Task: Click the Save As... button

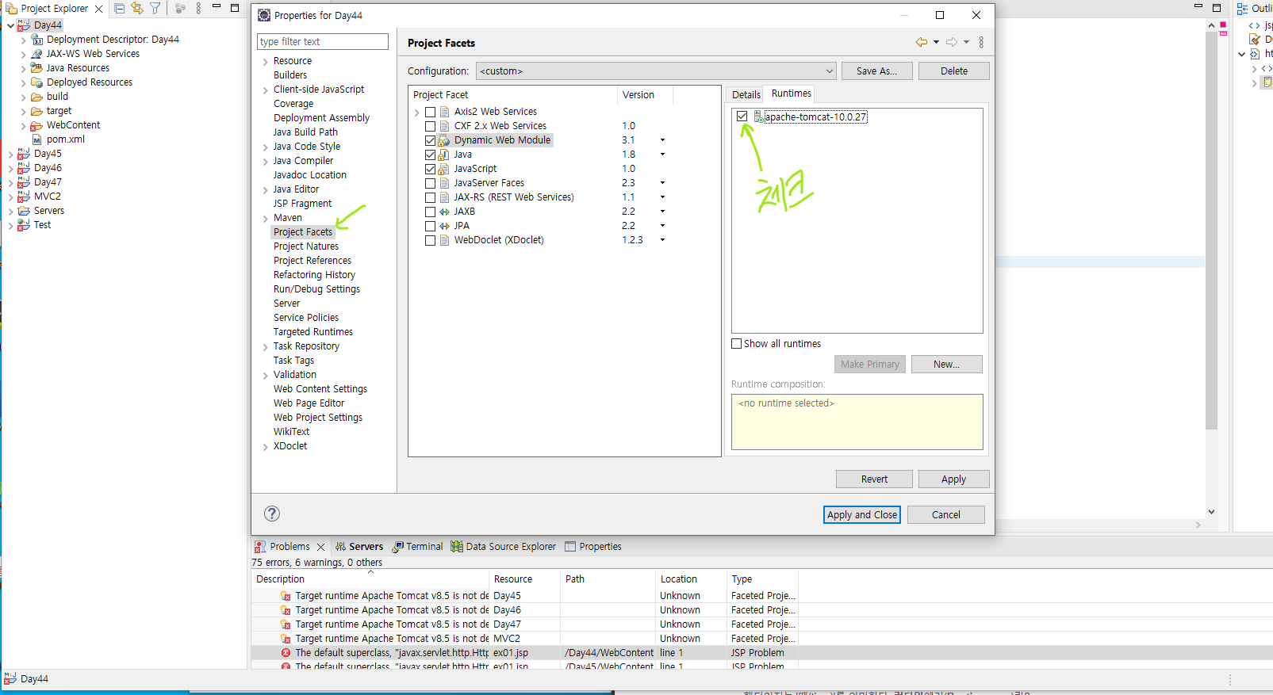Action: [876, 71]
